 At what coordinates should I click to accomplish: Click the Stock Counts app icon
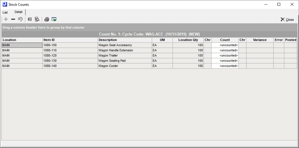tap(5, 4)
